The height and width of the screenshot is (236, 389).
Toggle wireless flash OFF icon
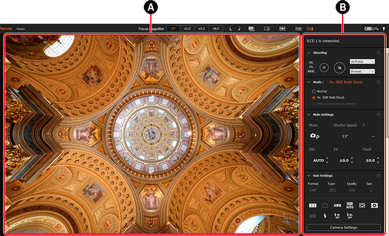coord(350,216)
